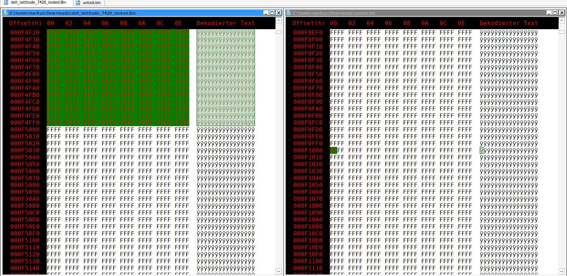Viewport: 567px width, 276px height.
Task: Click column header 08 in the unlock.bin window
Action: [x=407, y=23]
